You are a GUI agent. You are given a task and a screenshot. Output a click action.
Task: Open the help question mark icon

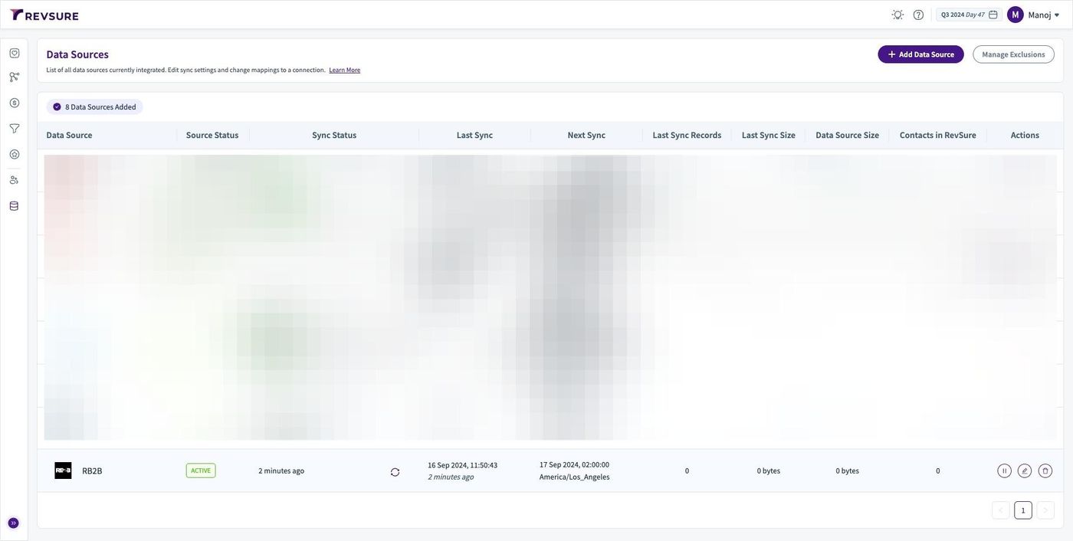tap(918, 15)
